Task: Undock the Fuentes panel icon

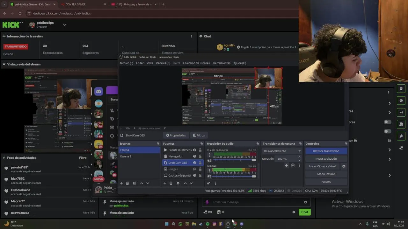Action: tap(201, 144)
